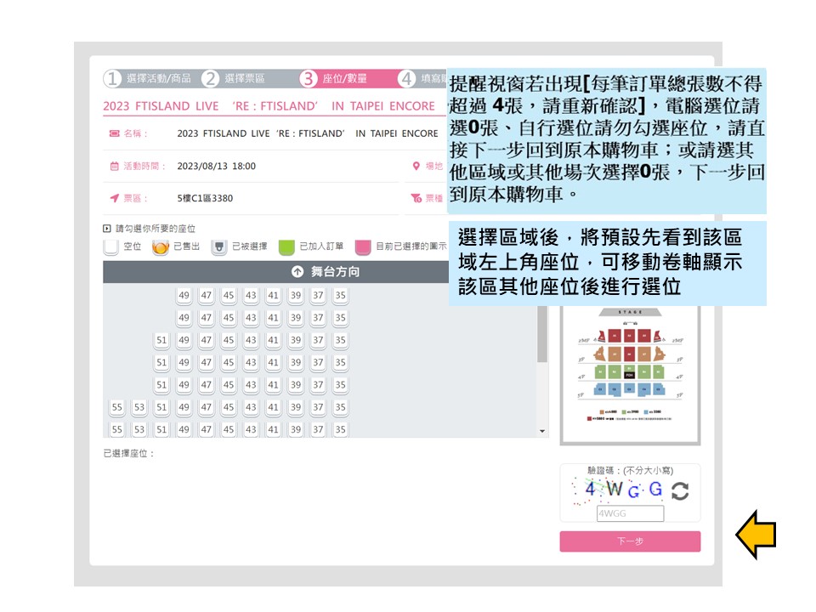Click ticket area text 5樓C1區3380
Screen dimensions: 816x612
pyautogui.click(x=205, y=198)
